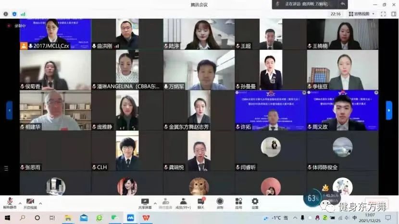Open the apps menu icon
Image resolution: width=399 pixels, height=224 pixels.
pyautogui.click(x=238, y=203)
